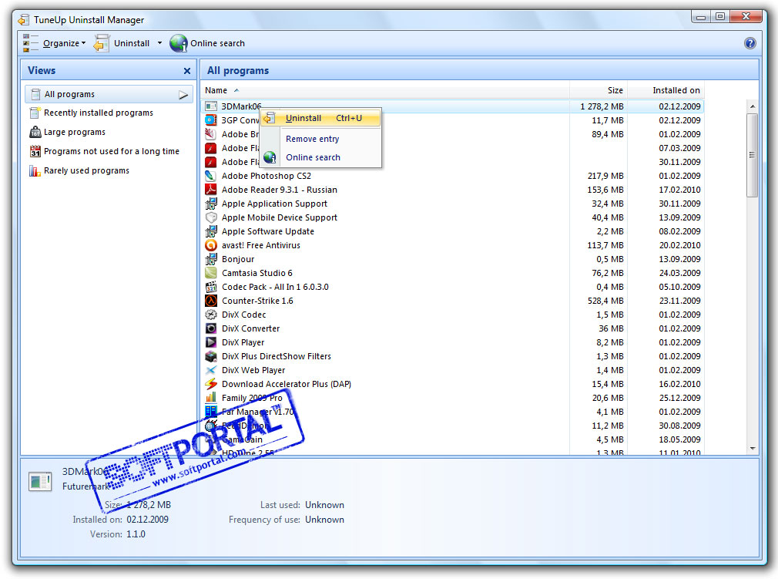Image resolution: width=778 pixels, height=579 pixels.
Task: Select the All programs view
Action: [109, 94]
